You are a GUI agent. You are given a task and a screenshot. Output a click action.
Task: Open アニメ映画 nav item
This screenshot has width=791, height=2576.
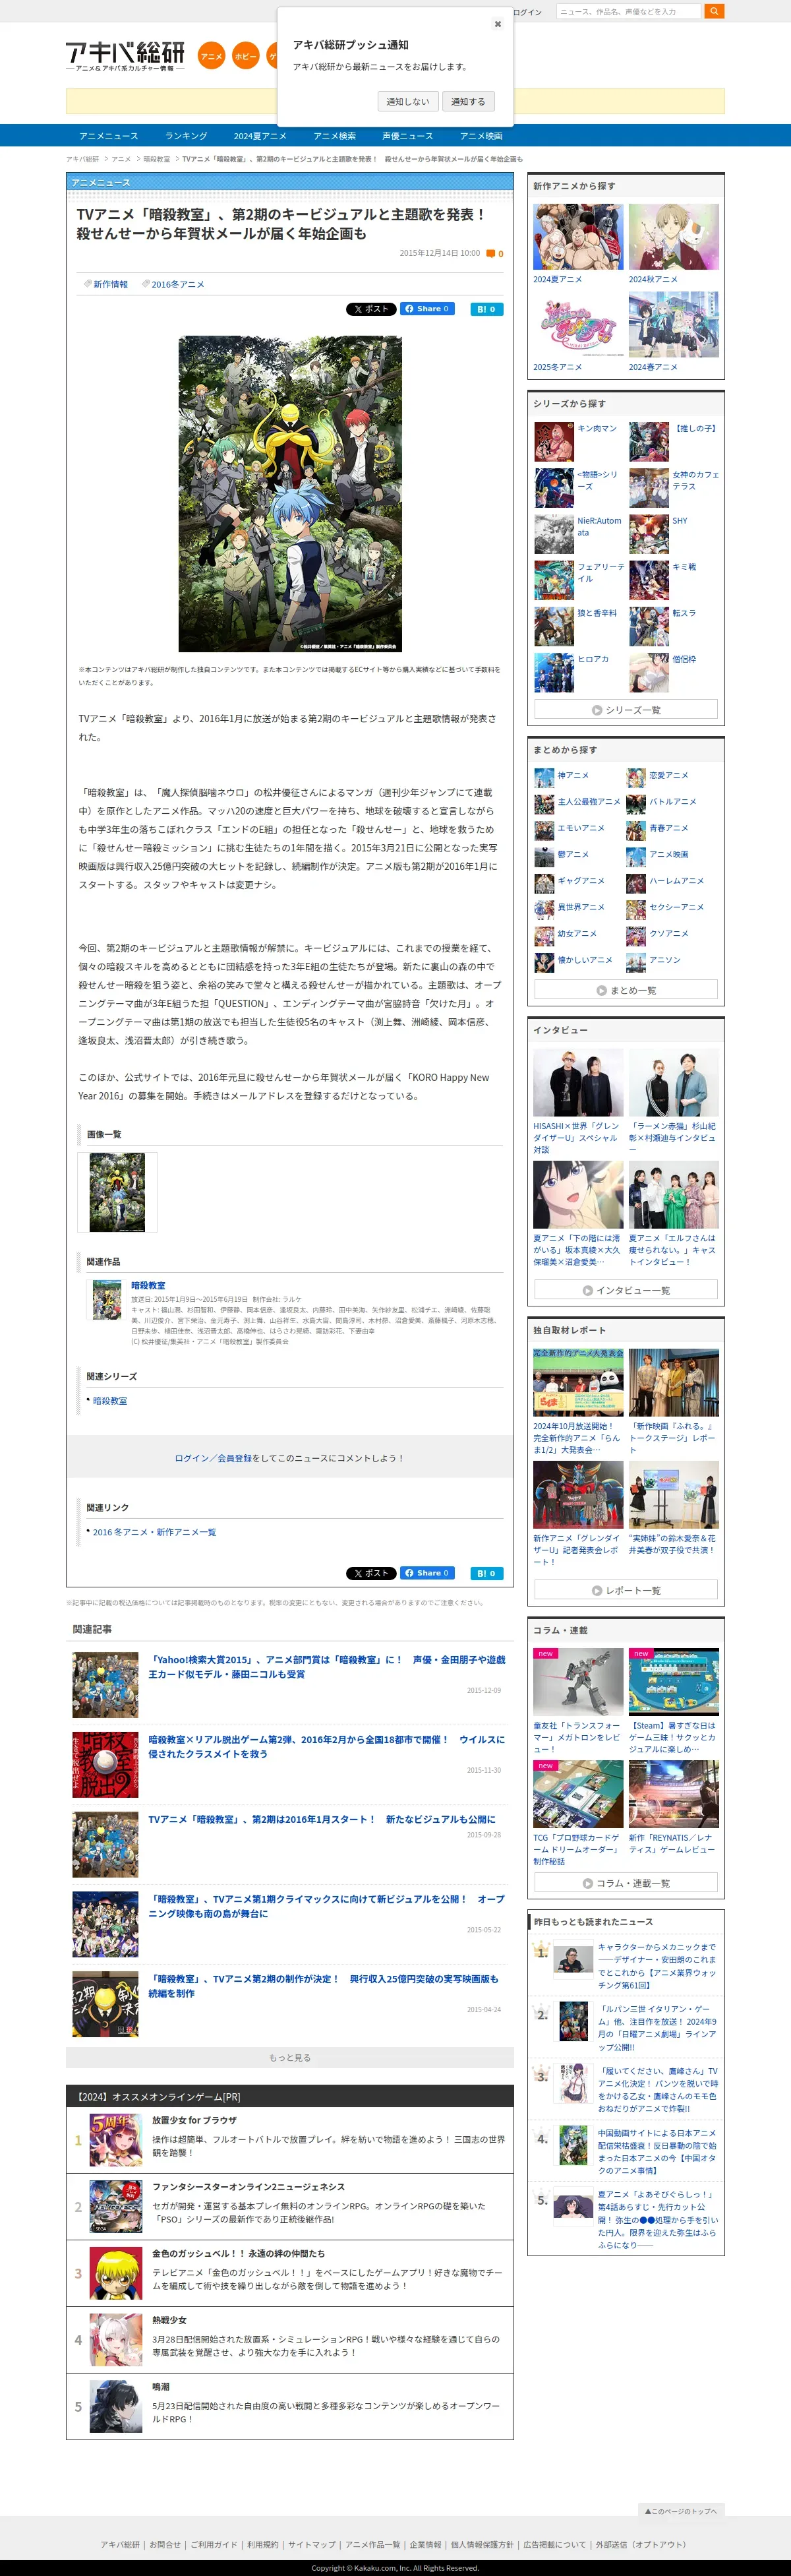(x=481, y=136)
